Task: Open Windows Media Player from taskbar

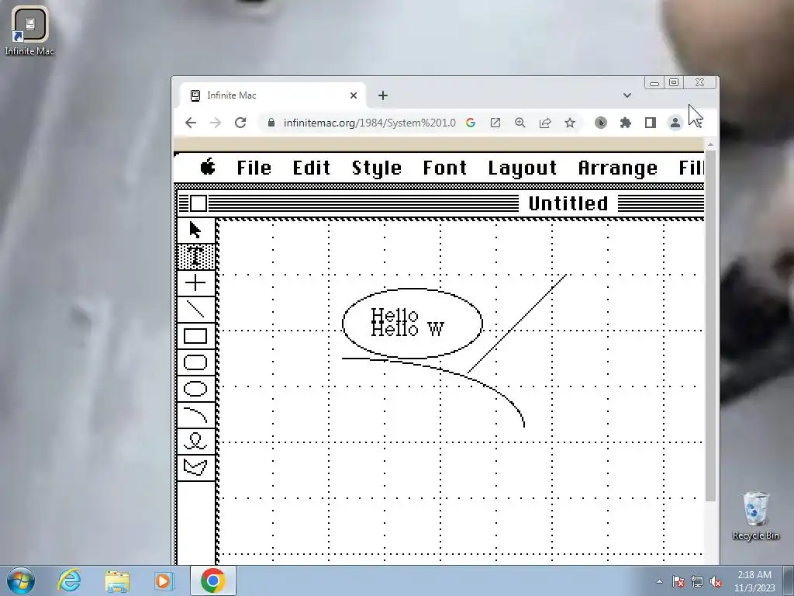Action: click(x=164, y=580)
